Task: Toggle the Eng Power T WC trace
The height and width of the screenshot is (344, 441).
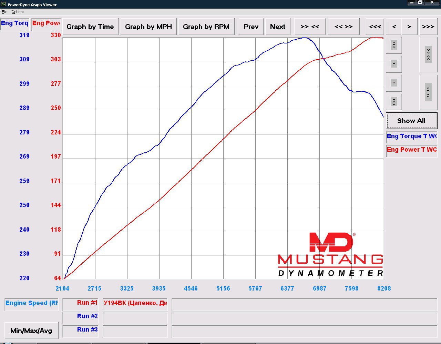Action: point(411,150)
